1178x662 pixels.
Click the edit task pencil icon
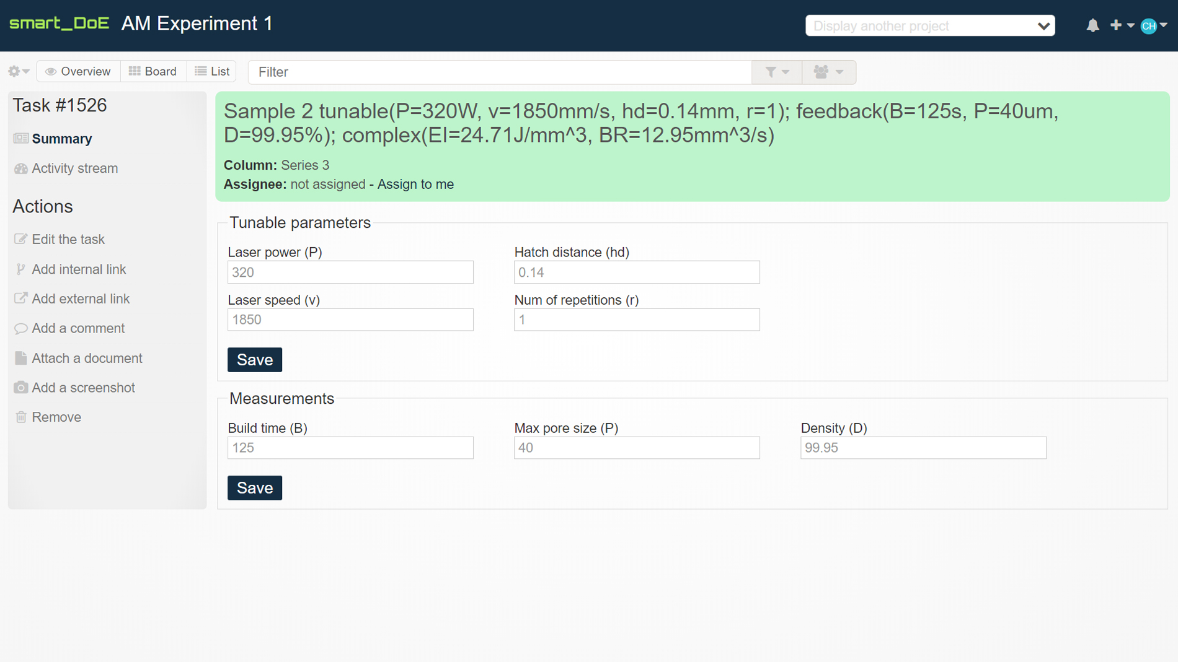(x=20, y=238)
